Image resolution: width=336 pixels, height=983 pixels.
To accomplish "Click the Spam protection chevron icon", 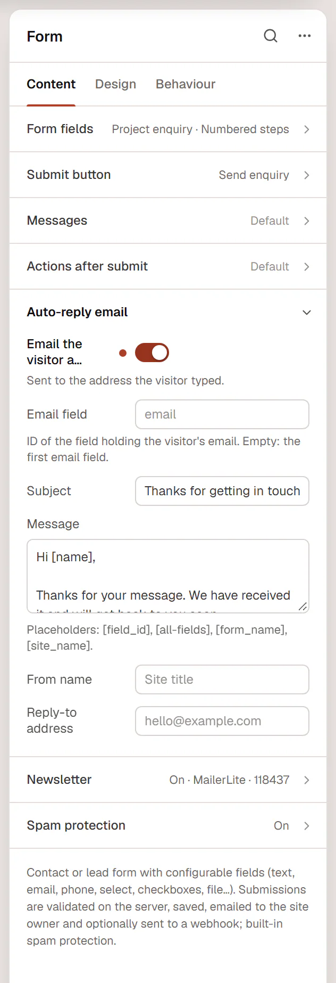I will 307,826.
